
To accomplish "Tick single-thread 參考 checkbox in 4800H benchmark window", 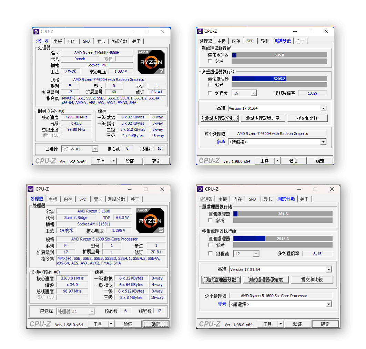I will tap(210, 61).
